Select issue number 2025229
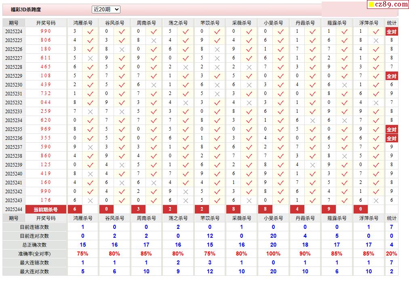Image resolution: width=409 pixels, height=281 pixels. coord(14,76)
